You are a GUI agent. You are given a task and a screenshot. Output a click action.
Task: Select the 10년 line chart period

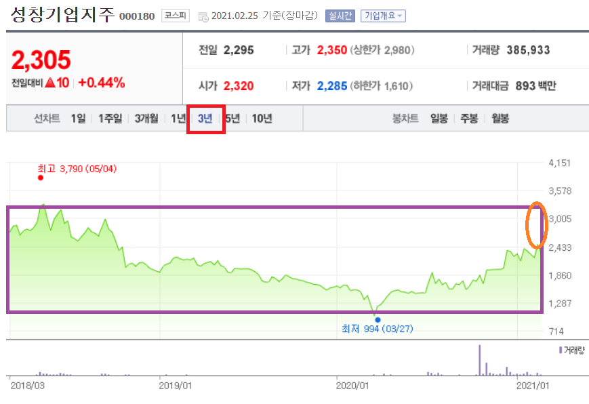tap(262, 119)
